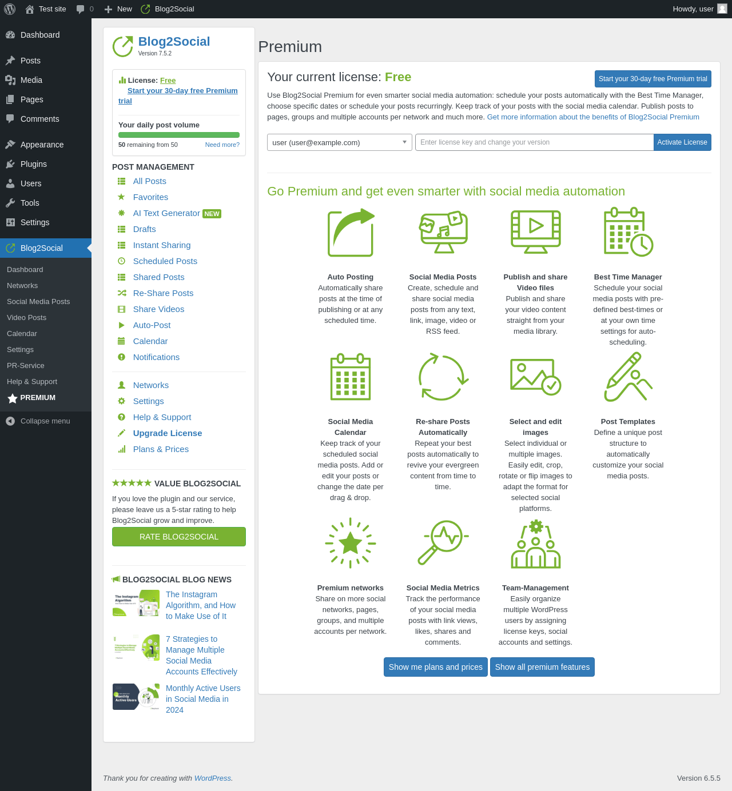Click the Notifications alert icon
The height and width of the screenshot is (791, 732).
[x=121, y=357]
